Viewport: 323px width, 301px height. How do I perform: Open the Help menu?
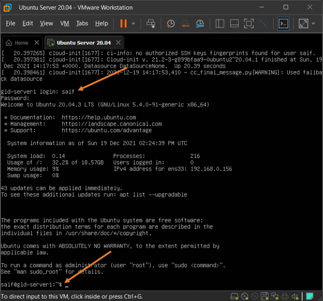pyautogui.click(x=101, y=24)
